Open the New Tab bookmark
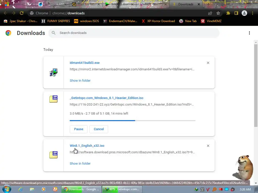 [x=188, y=21]
